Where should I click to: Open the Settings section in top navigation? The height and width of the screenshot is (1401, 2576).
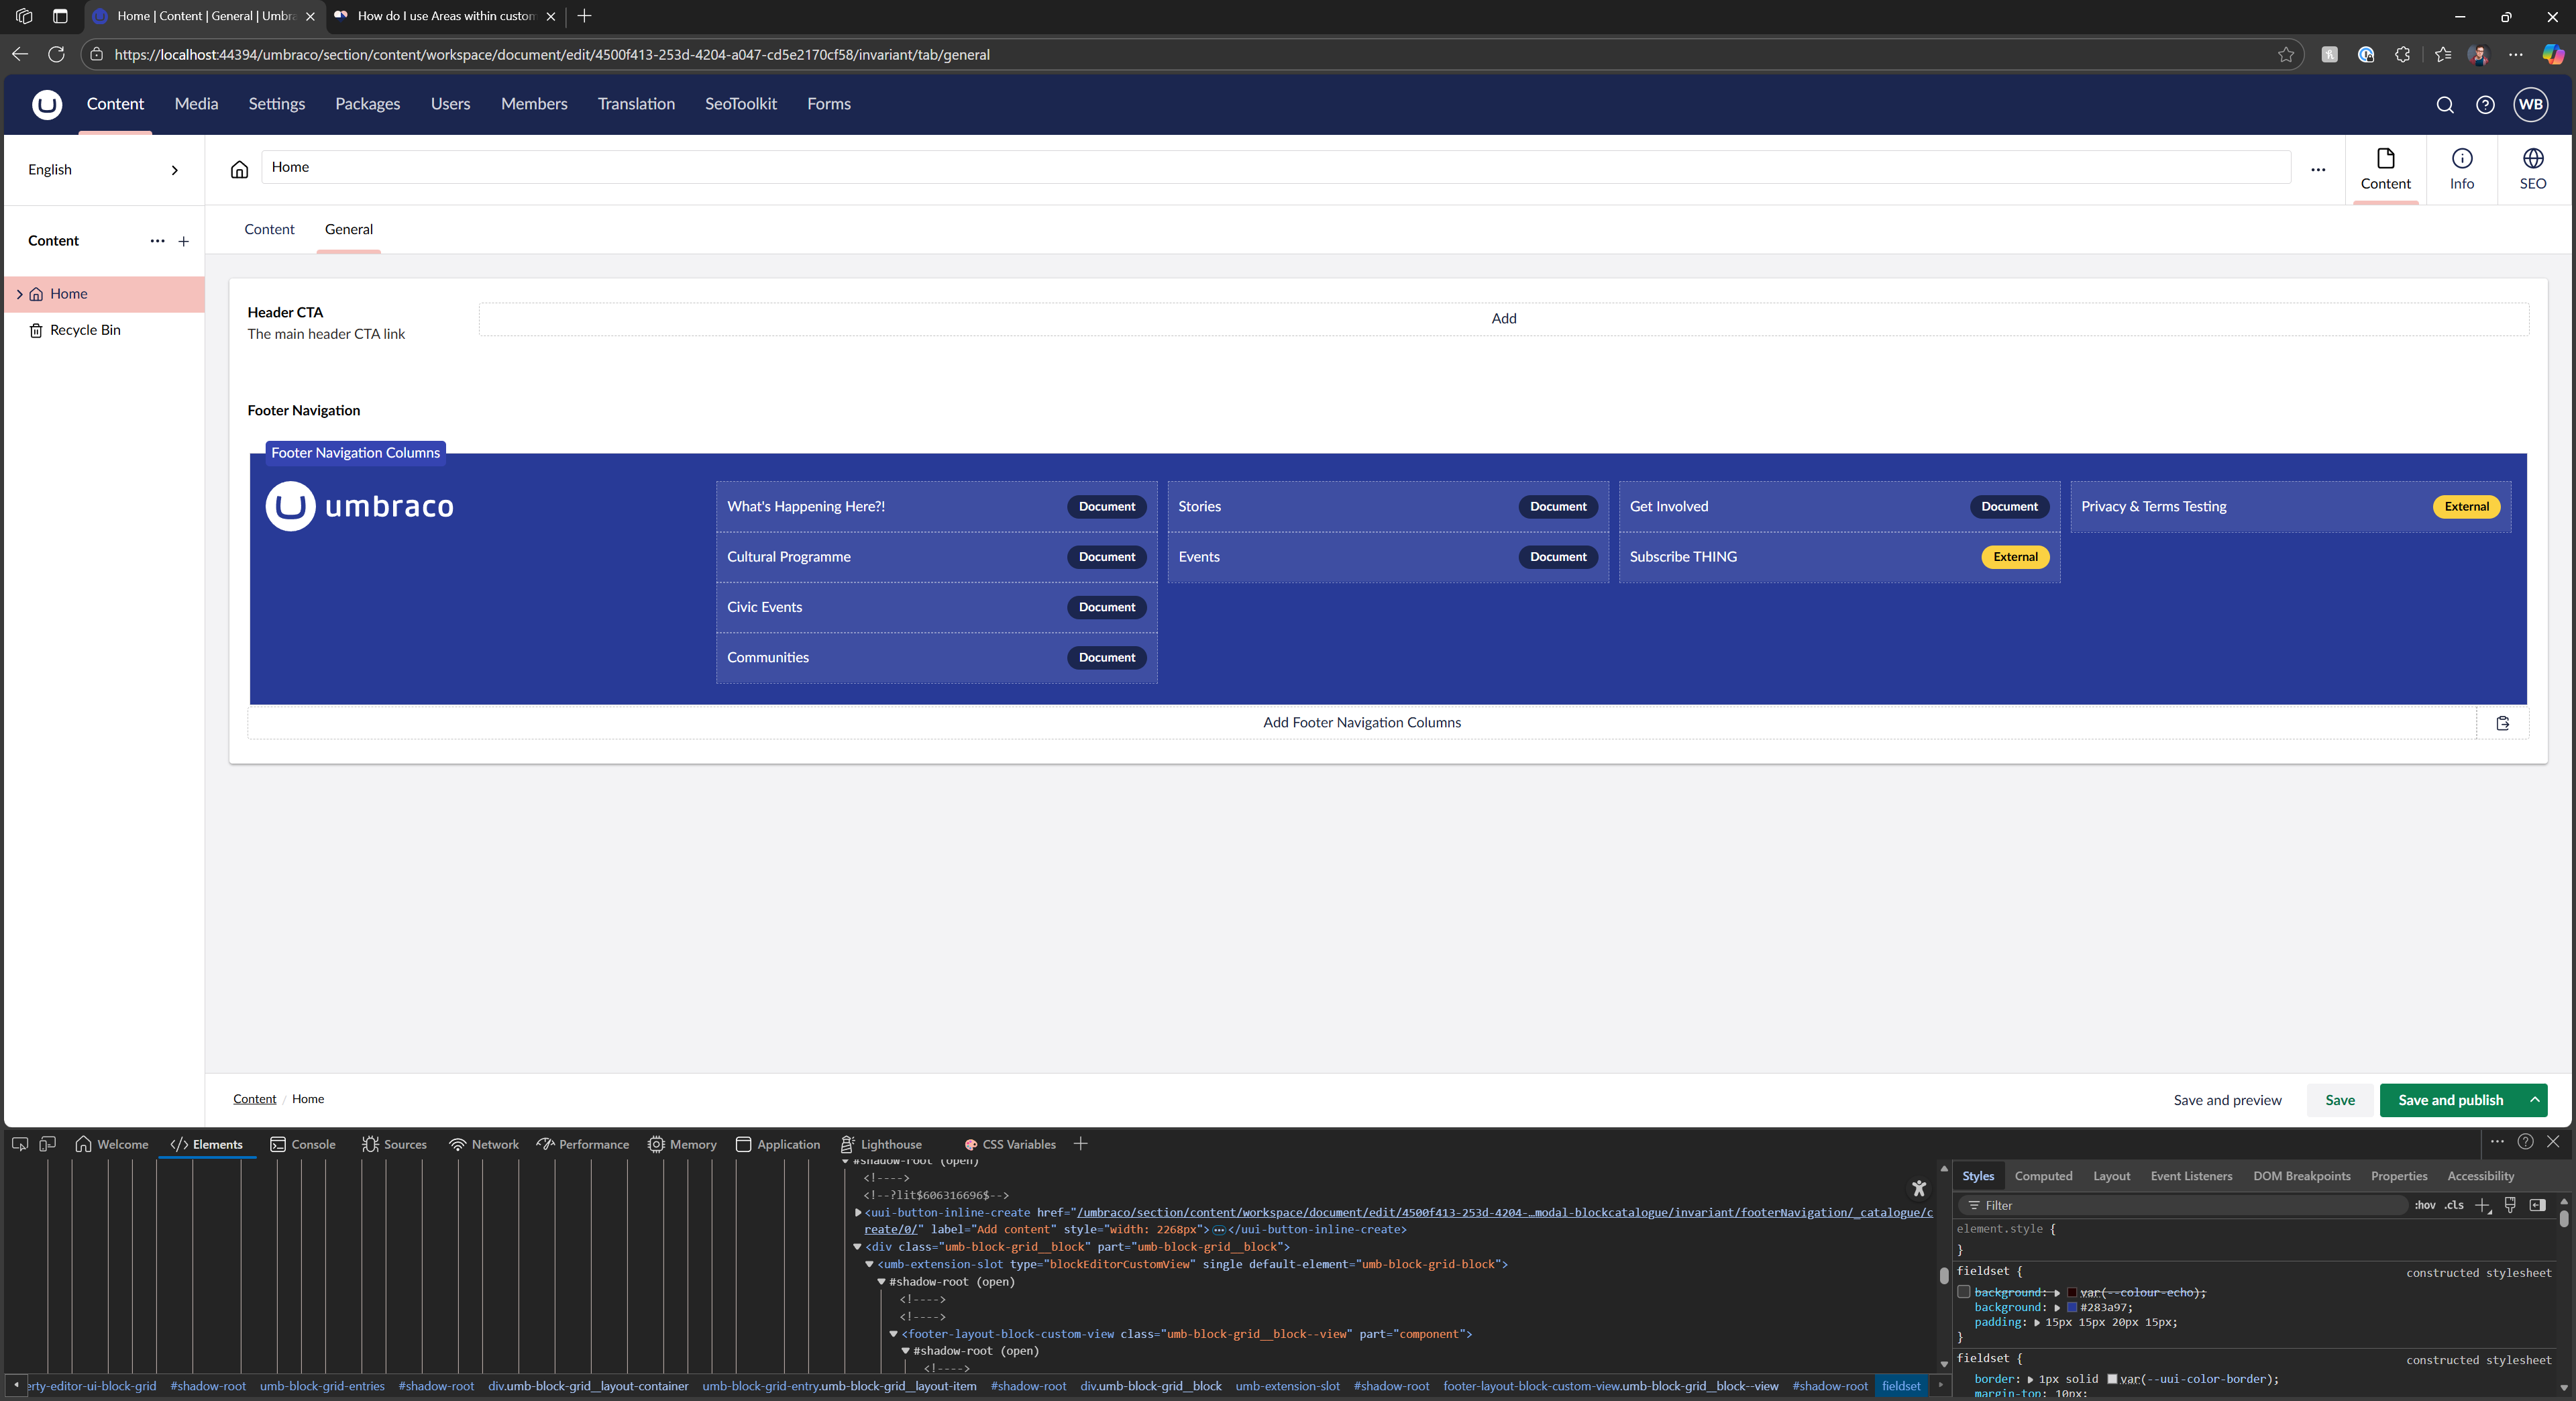tap(276, 104)
